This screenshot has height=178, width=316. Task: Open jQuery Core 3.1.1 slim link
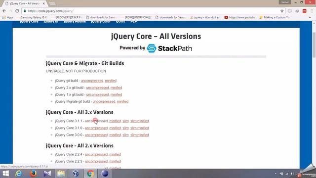[125, 121]
